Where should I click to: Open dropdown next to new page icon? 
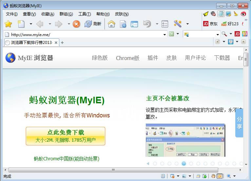click(x=31, y=24)
